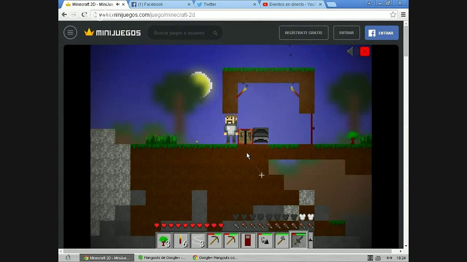Select the flint and steel slot
Screen dimensions: 467x262
(x=265, y=241)
